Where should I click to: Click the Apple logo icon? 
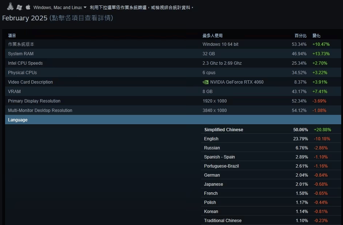click(28, 7)
